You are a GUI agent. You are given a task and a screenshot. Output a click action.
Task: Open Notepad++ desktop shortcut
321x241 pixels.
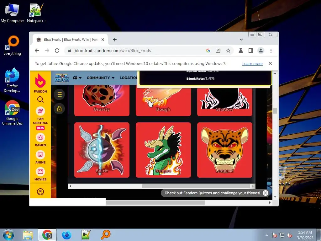click(x=36, y=13)
